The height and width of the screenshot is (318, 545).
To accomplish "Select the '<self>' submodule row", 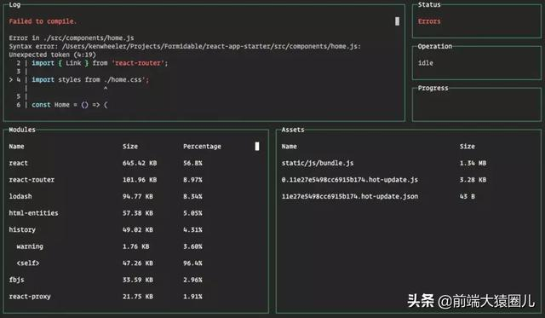I will pyautogui.click(x=110, y=263).
